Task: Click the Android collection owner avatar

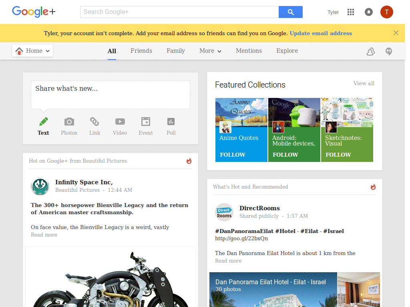Action: pos(278,128)
